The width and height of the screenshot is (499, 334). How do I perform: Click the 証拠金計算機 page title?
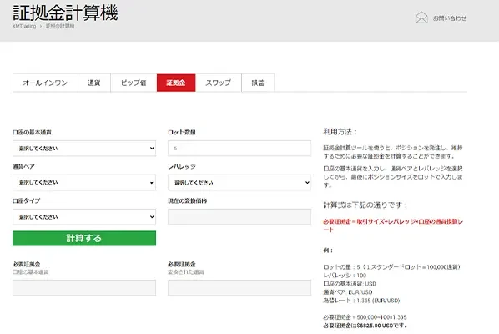click(x=65, y=13)
